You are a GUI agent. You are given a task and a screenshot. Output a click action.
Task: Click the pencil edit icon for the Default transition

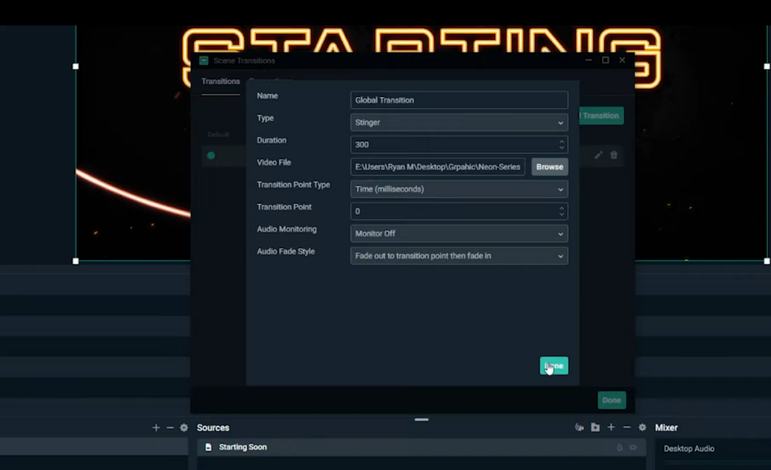tap(597, 155)
